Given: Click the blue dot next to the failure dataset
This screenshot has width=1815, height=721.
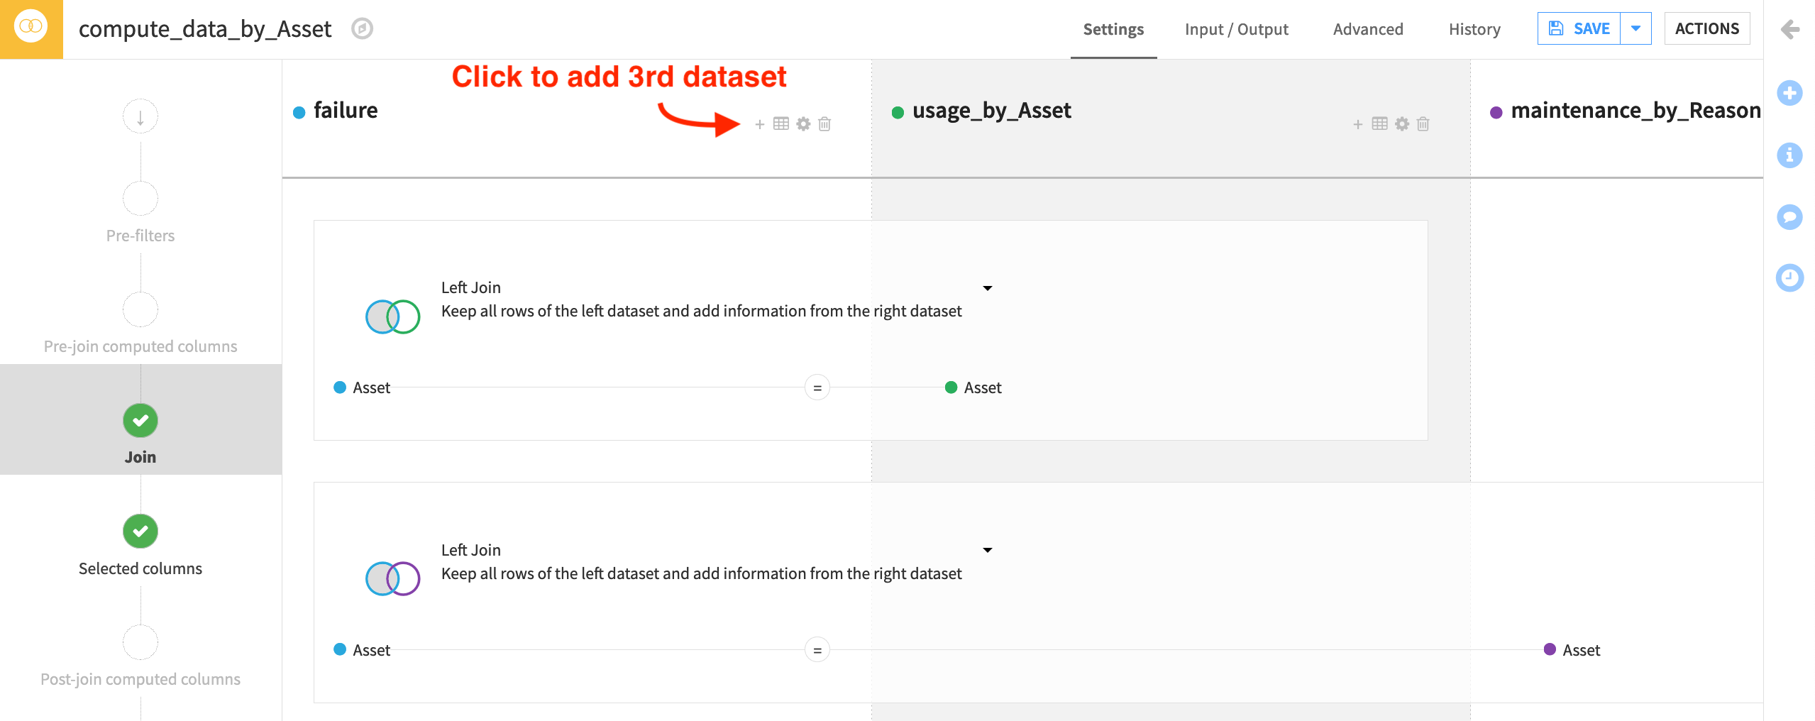Looking at the screenshot, I should click(x=299, y=111).
